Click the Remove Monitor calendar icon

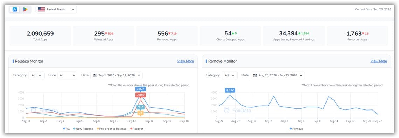point(255,75)
